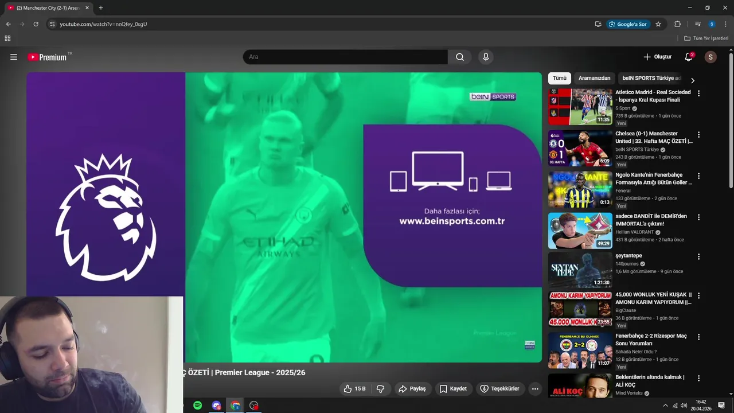The height and width of the screenshot is (413, 734).
Task: Open more options for Chelsea video
Action: click(x=698, y=134)
